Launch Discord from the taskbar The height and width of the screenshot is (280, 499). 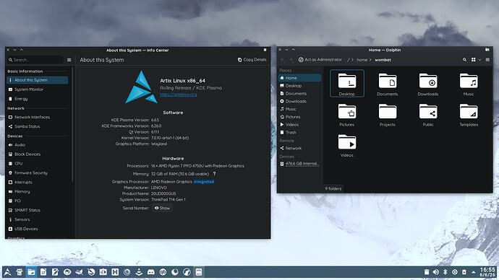[151, 272]
